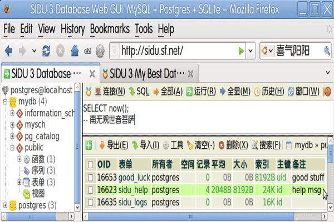Screen dimensions: 334x222
Task: Go to the browser home page
Action: pos(73,51)
